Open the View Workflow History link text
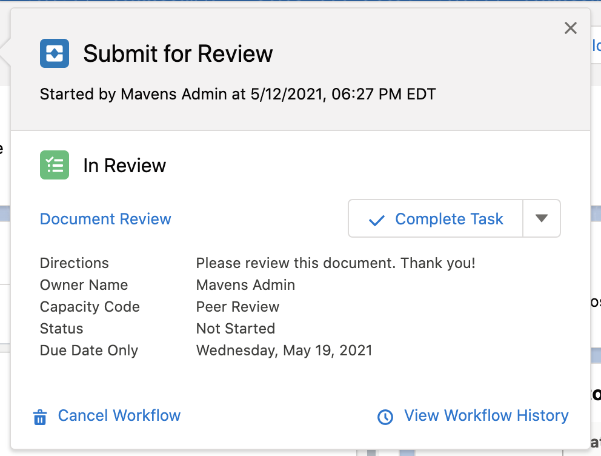Screen dimensions: 601x456 click(x=486, y=415)
